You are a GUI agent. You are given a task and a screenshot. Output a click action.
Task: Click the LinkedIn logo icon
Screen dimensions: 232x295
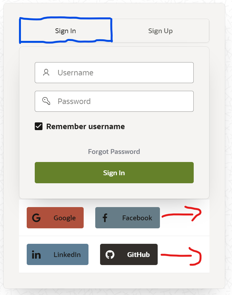(36, 254)
